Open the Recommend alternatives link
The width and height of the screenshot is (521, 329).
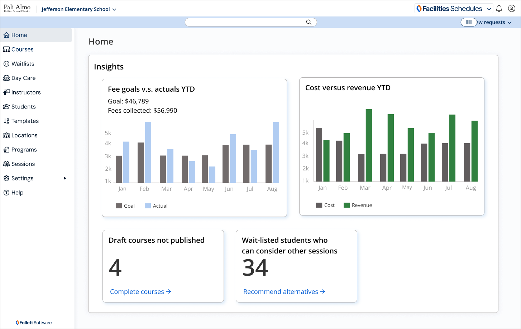(284, 292)
